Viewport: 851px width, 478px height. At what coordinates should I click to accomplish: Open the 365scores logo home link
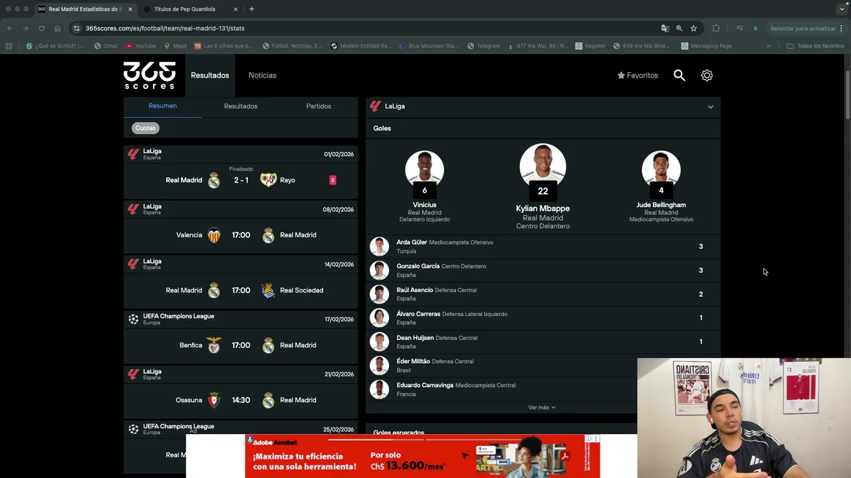tap(150, 75)
